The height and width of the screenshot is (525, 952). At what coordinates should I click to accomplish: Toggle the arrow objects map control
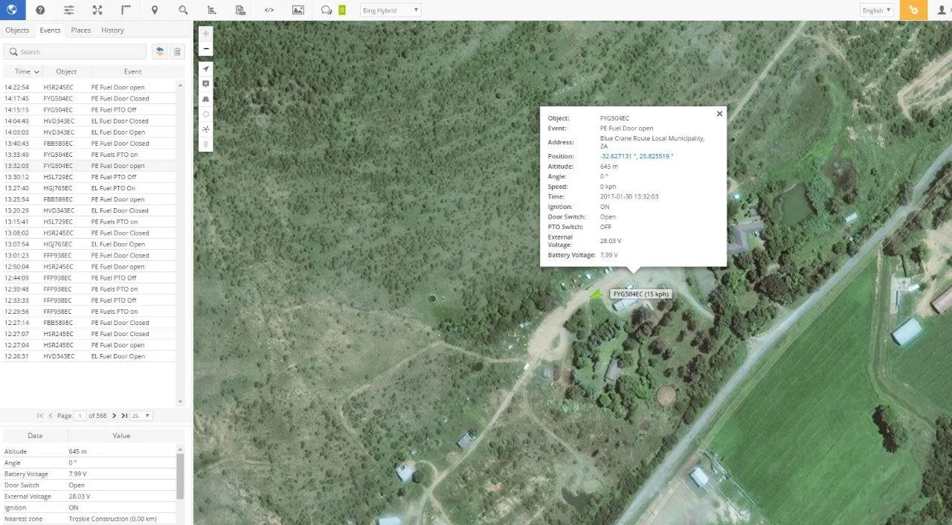(x=206, y=69)
